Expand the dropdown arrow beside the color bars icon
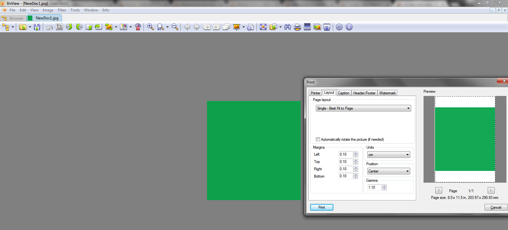Viewport: 508px width, 230px height. point(130,27)
